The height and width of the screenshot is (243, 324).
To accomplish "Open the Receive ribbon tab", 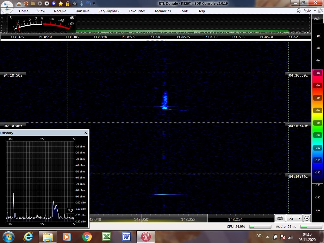I will pos(60,11).
